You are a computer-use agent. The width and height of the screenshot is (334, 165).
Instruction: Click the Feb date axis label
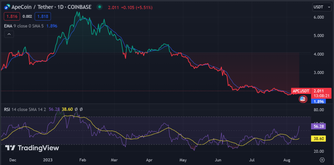tap(83, 160)
